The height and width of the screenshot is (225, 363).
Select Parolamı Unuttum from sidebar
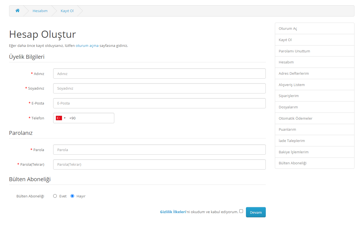tap(315, 51)
